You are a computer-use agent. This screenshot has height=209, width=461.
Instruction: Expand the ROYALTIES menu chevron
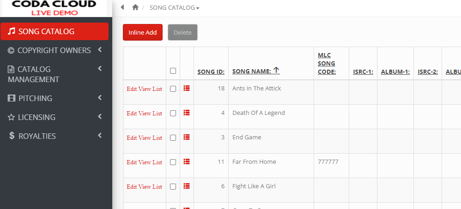pyautogui.click(x=100, y=136)
